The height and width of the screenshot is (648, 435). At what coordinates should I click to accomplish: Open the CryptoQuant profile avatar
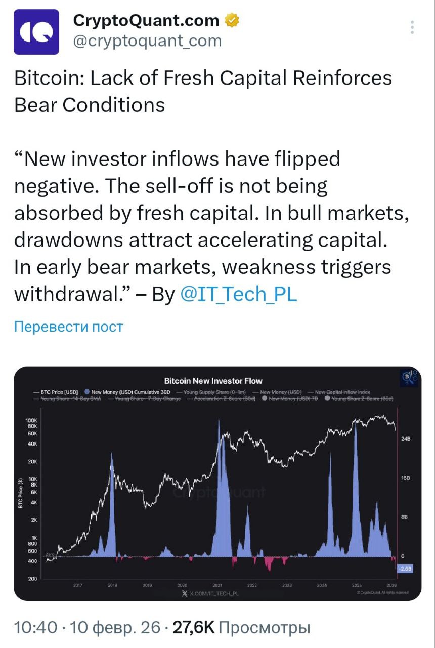click(36, 31)
